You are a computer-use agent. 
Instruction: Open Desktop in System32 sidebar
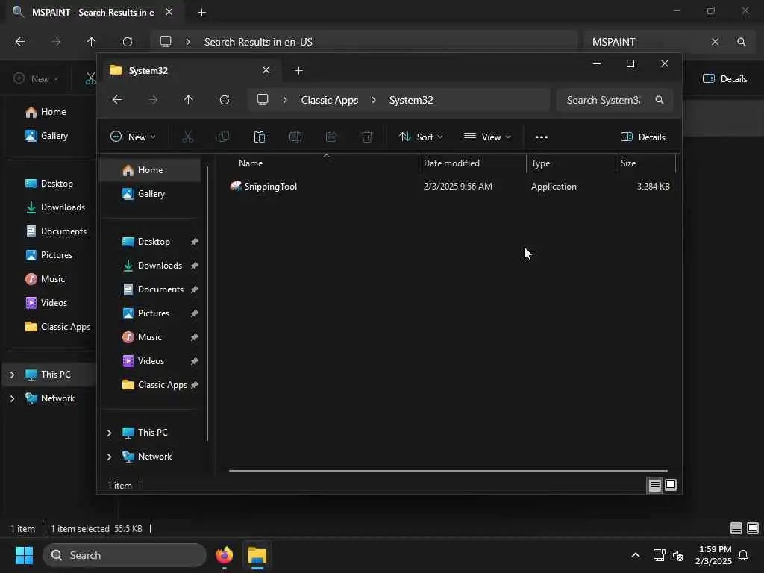(x=150, y=242)
